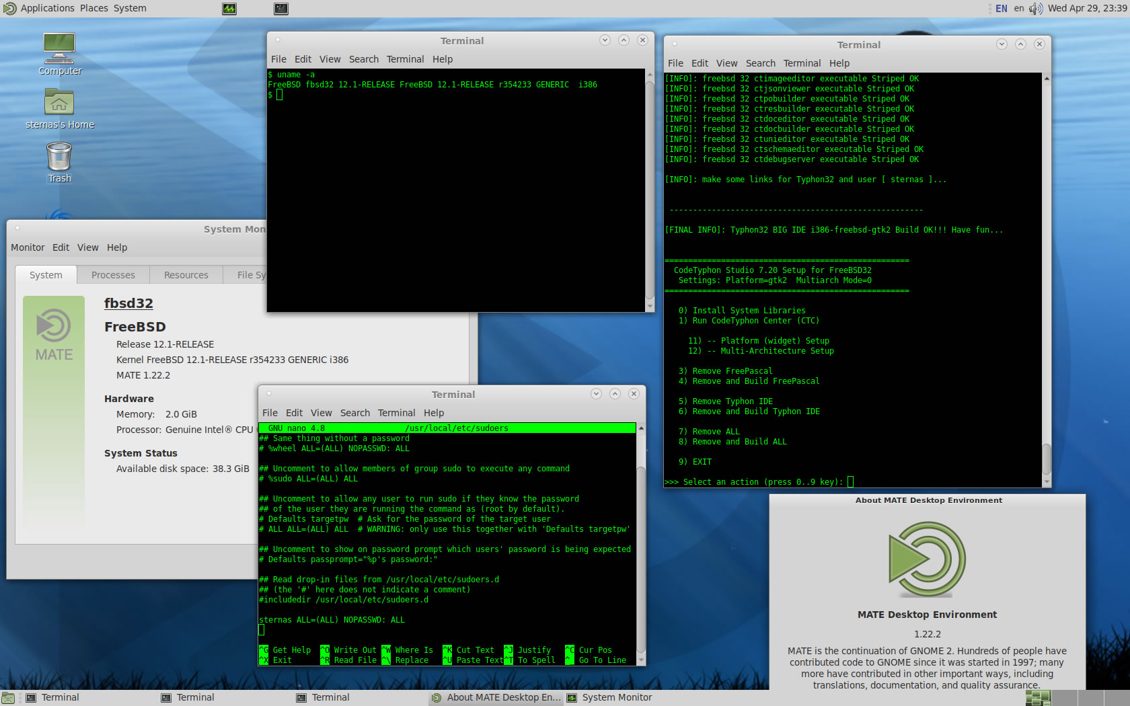The width and height of the screenshot is (1130, 706).
Task: Open the Monitor menu in System Monitor
Action: pos(28,247)
